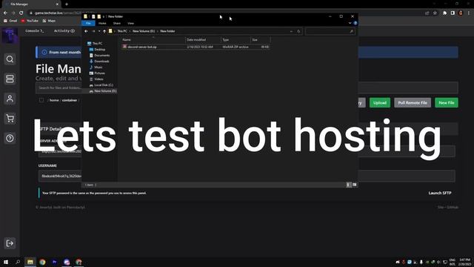Open the account icon in the panel sidebar
The image size is (474, 267).
pyautogui.click(x=10, y=99)
